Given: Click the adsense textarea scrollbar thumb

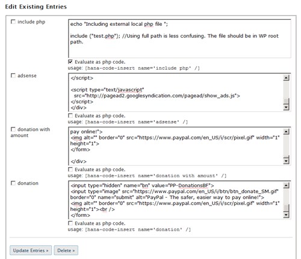Looking at the screenshot, I should (x=286, y=101).
